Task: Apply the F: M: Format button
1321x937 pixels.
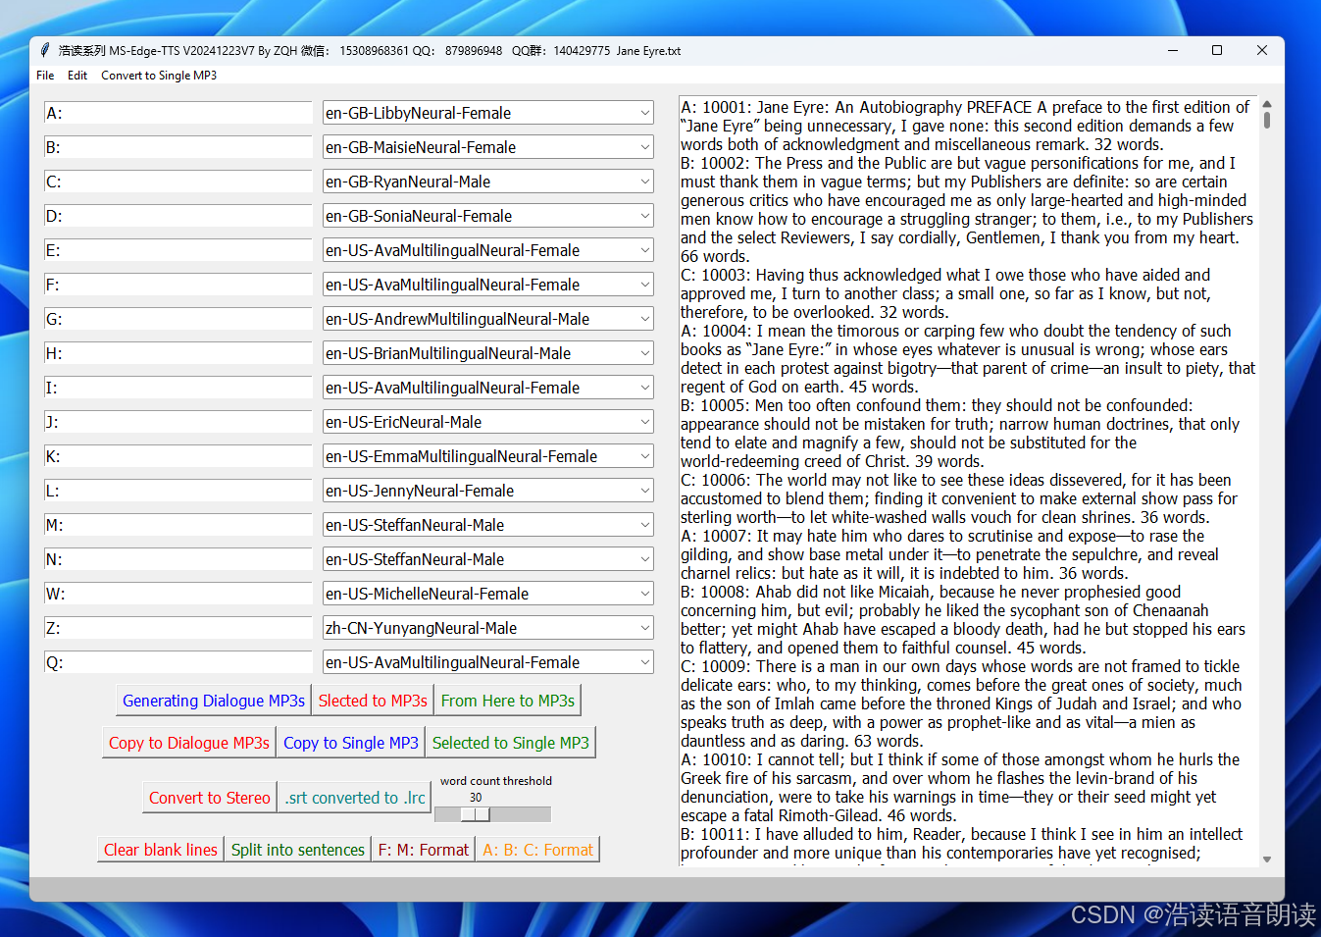Action: click(424, 850)
